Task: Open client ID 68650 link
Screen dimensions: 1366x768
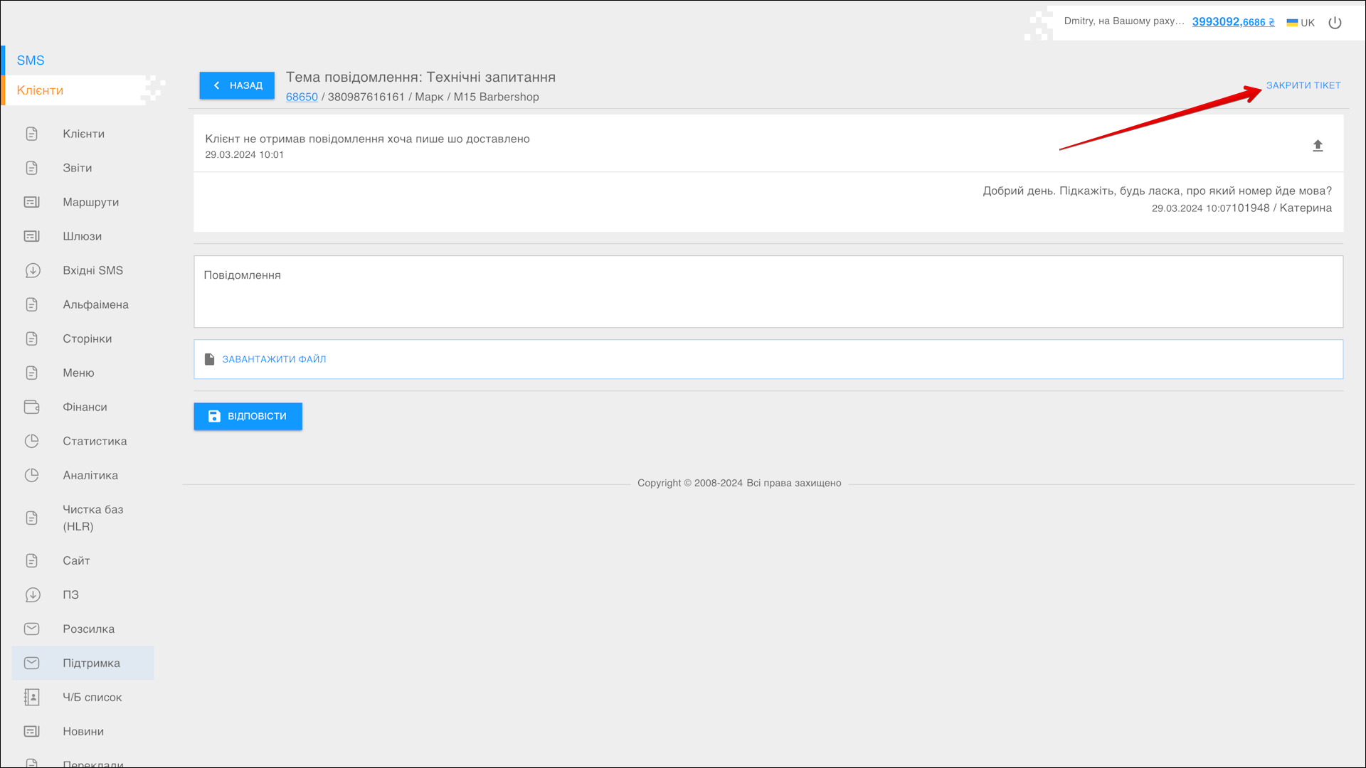Action: point(302,97)
